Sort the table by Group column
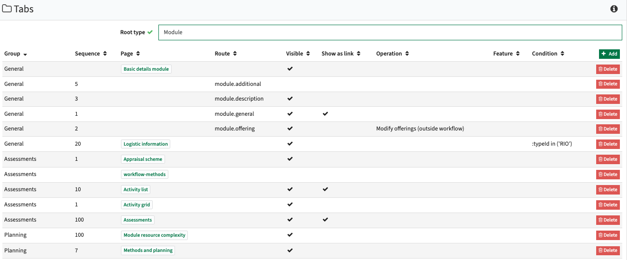 coord(16,54)
